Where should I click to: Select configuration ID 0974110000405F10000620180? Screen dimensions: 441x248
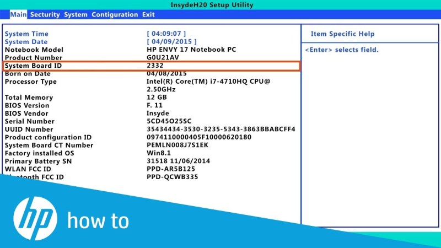(x=199, y=137)
